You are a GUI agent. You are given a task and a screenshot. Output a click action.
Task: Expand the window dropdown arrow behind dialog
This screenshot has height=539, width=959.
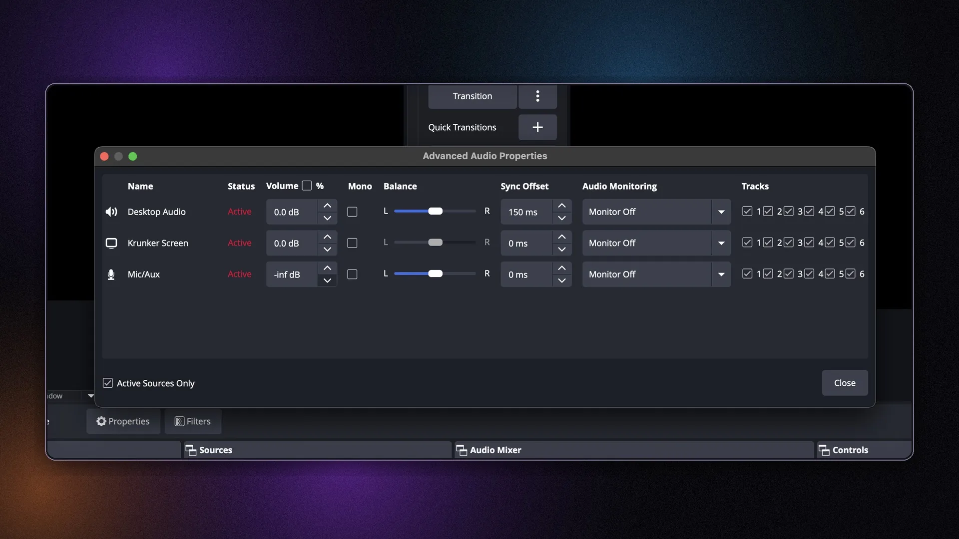click(x=90, y=396)
